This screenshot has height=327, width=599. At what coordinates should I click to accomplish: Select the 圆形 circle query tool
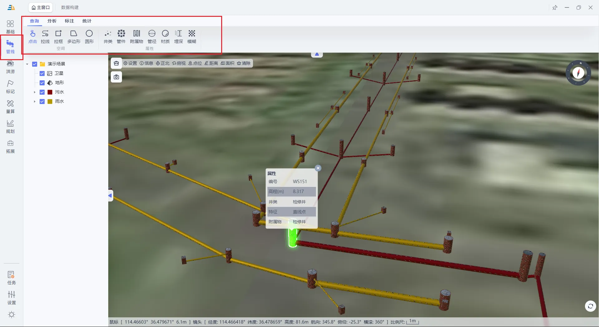point(89,37)
